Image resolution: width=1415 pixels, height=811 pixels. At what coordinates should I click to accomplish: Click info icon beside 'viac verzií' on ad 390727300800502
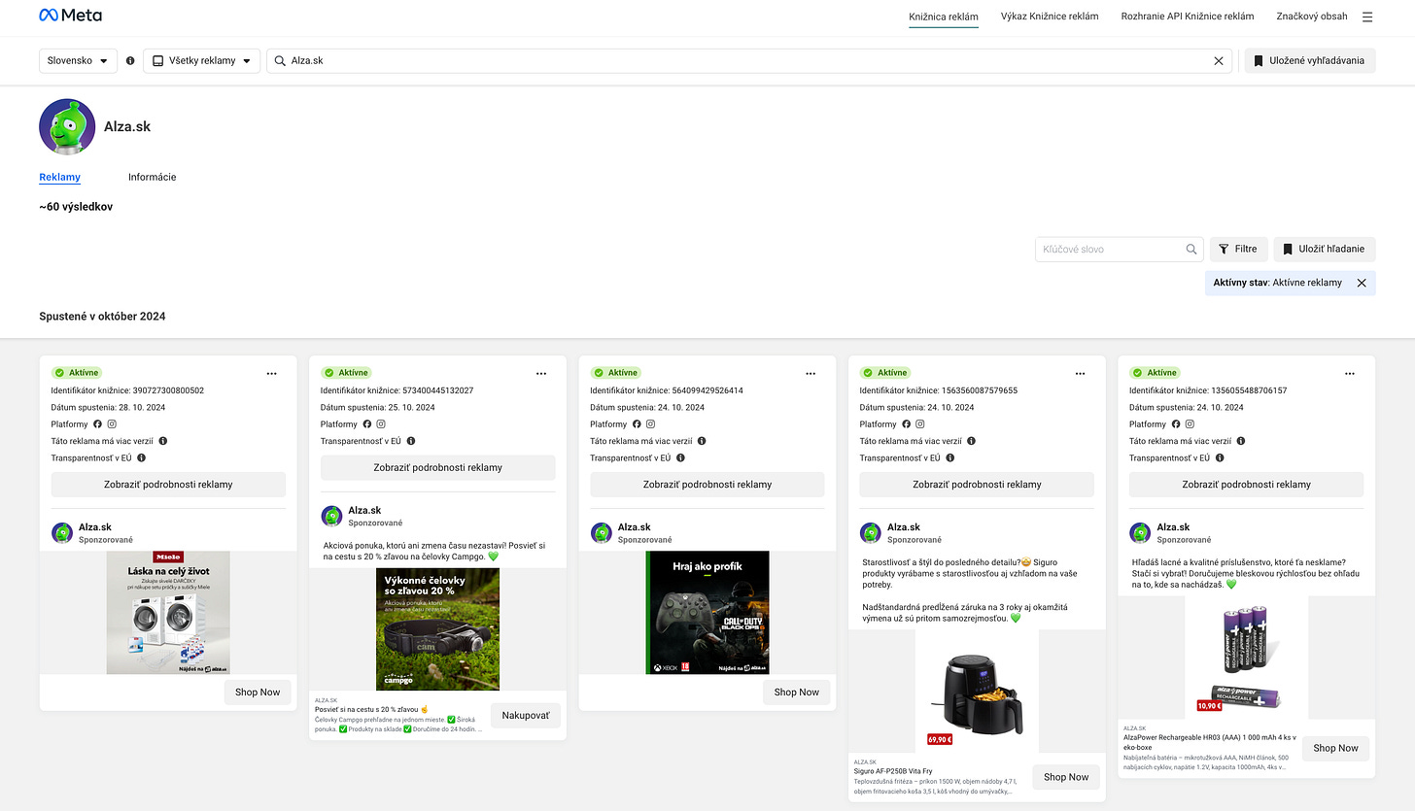[x=163, y=441]
